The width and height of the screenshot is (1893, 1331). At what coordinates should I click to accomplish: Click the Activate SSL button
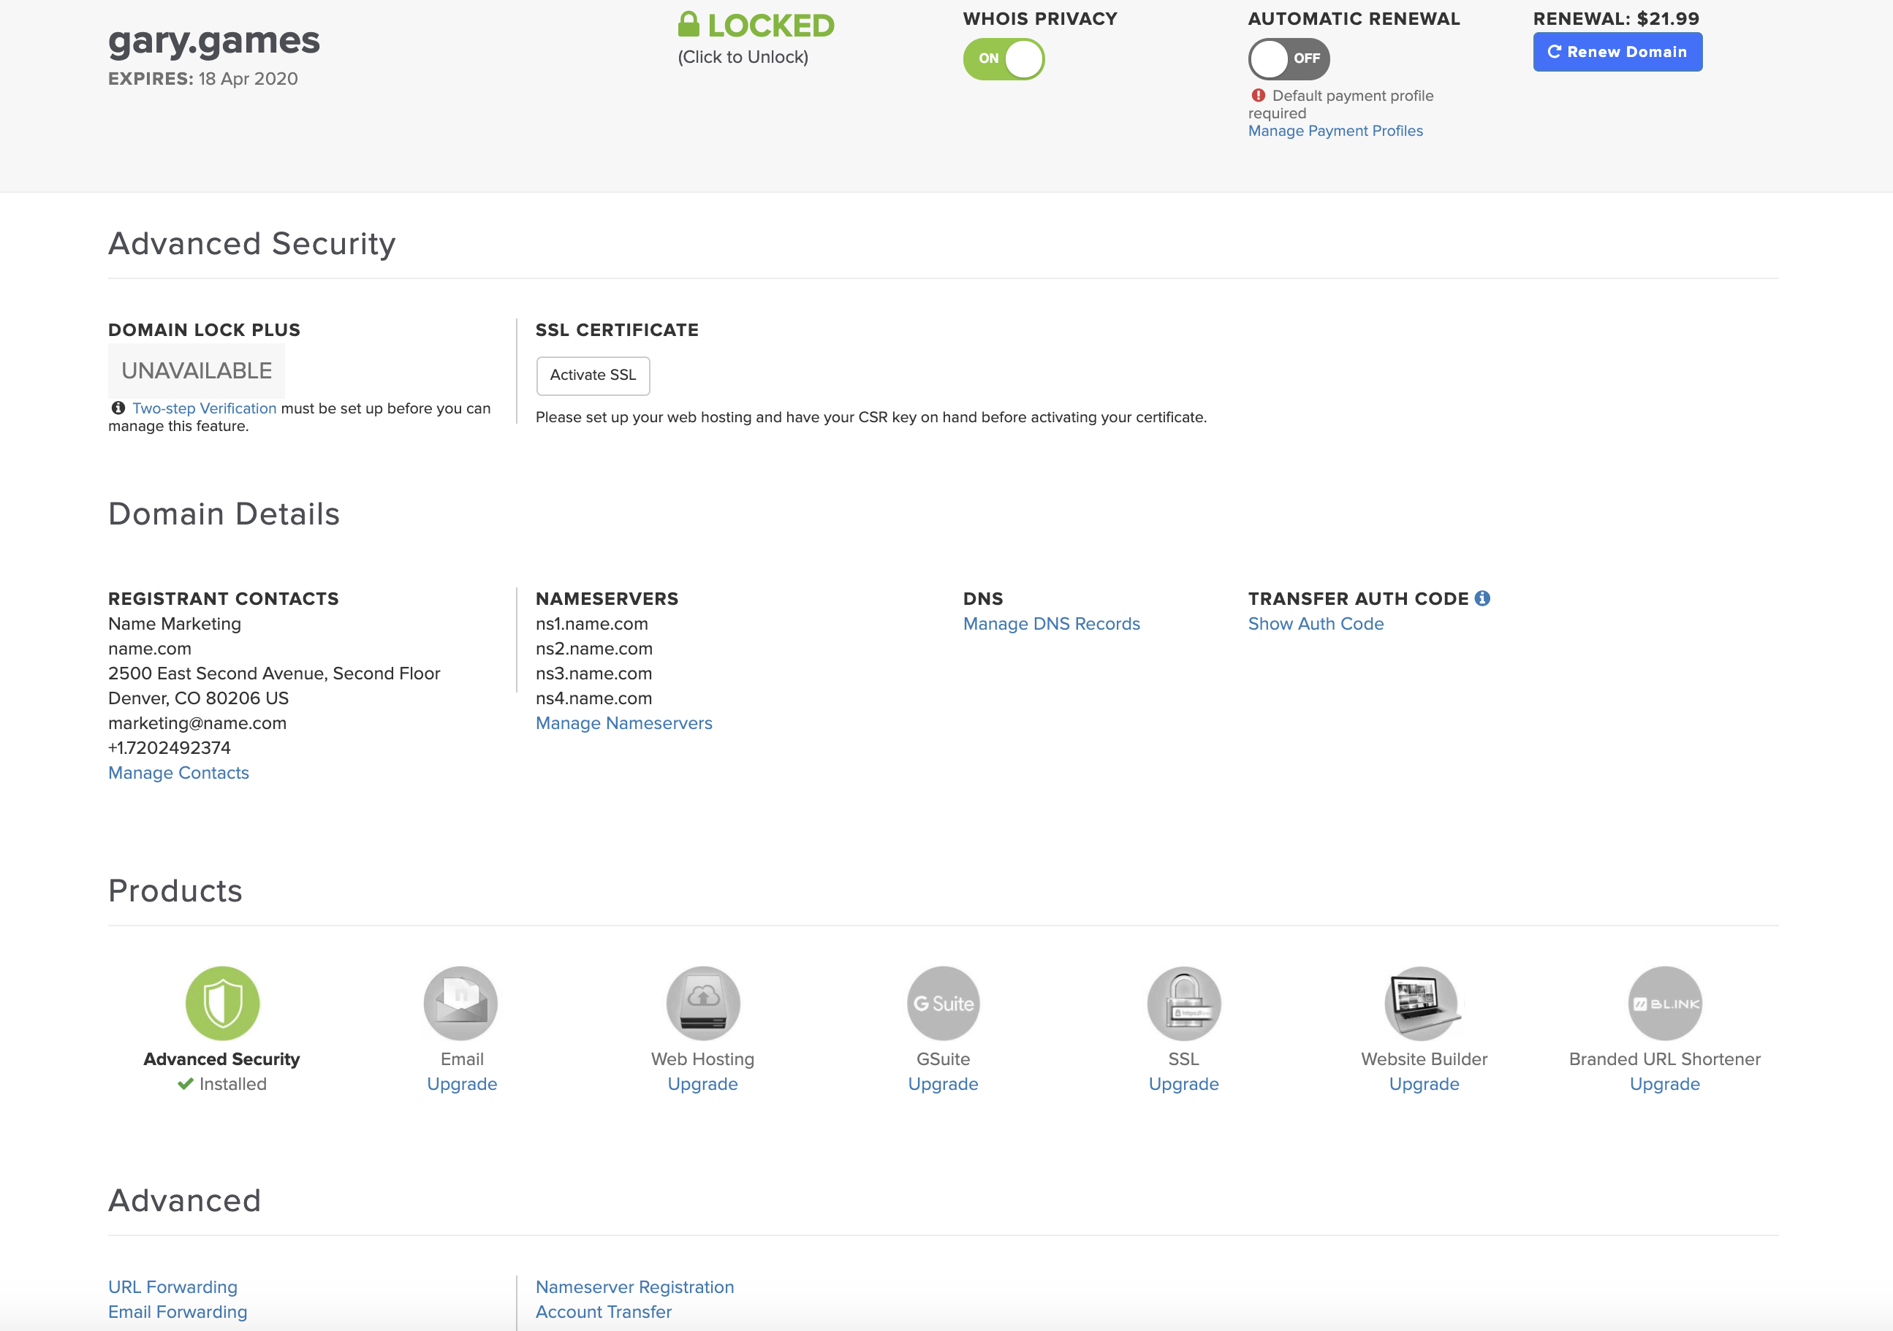tap(593, 375)
